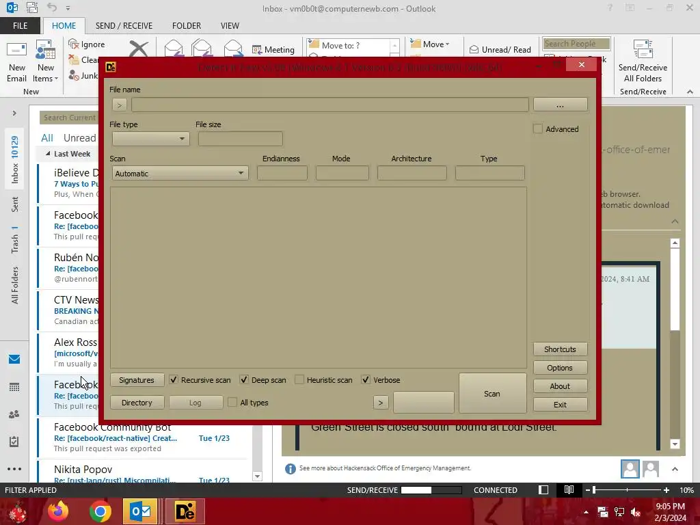Expand the people pane chevron
This screenshot has width=700, height=525.
[675, 469]
